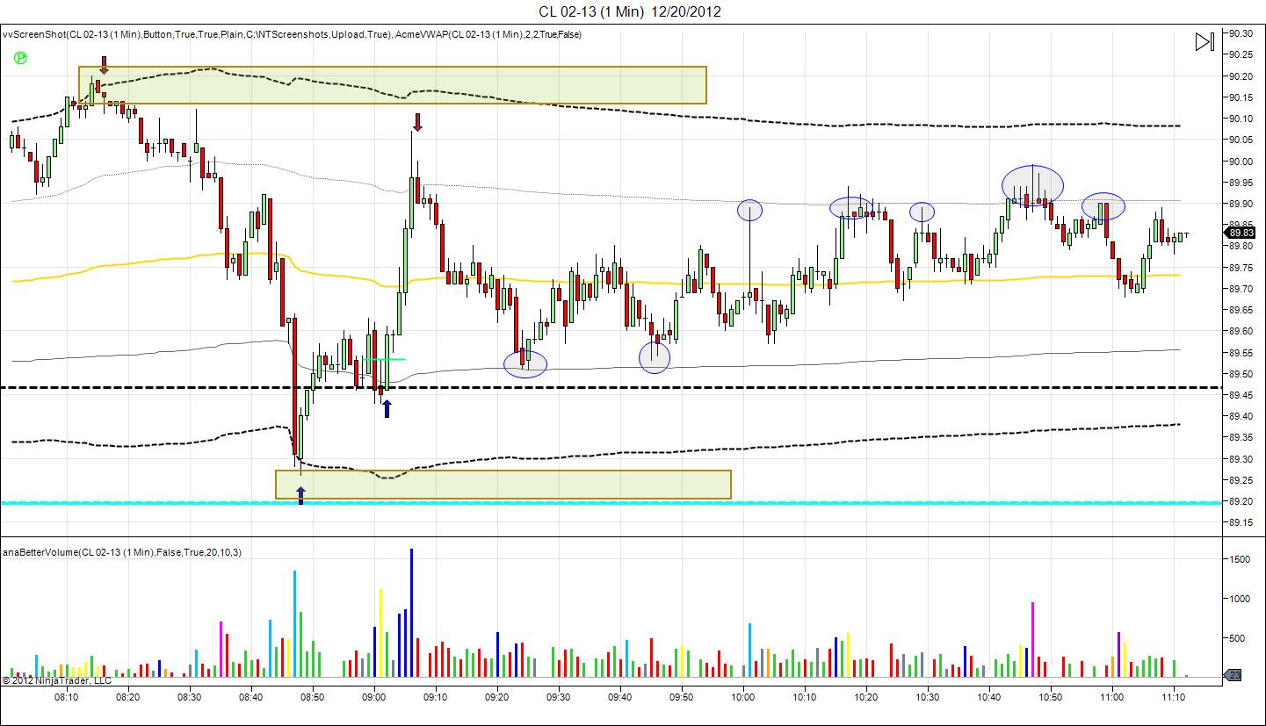Click the 08:40 time axis label
The image size is (1266, 726).
250,697
